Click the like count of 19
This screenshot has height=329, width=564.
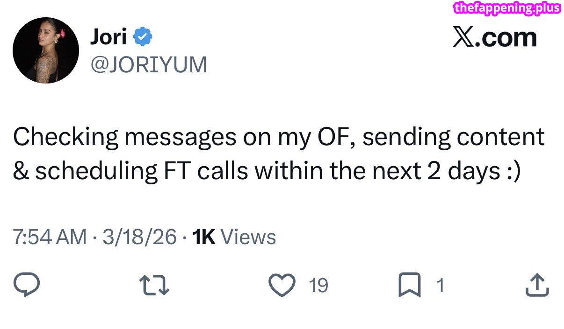[x=318, y=285]
